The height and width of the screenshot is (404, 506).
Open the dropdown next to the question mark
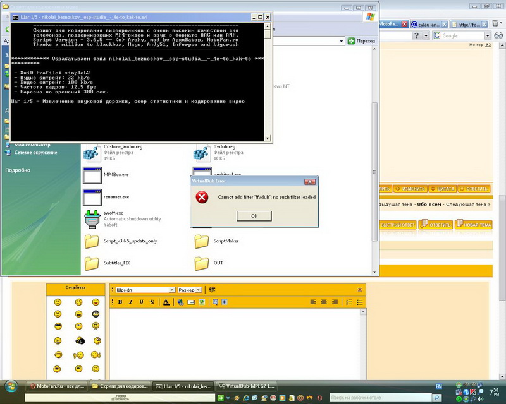[x=426, y=36]
